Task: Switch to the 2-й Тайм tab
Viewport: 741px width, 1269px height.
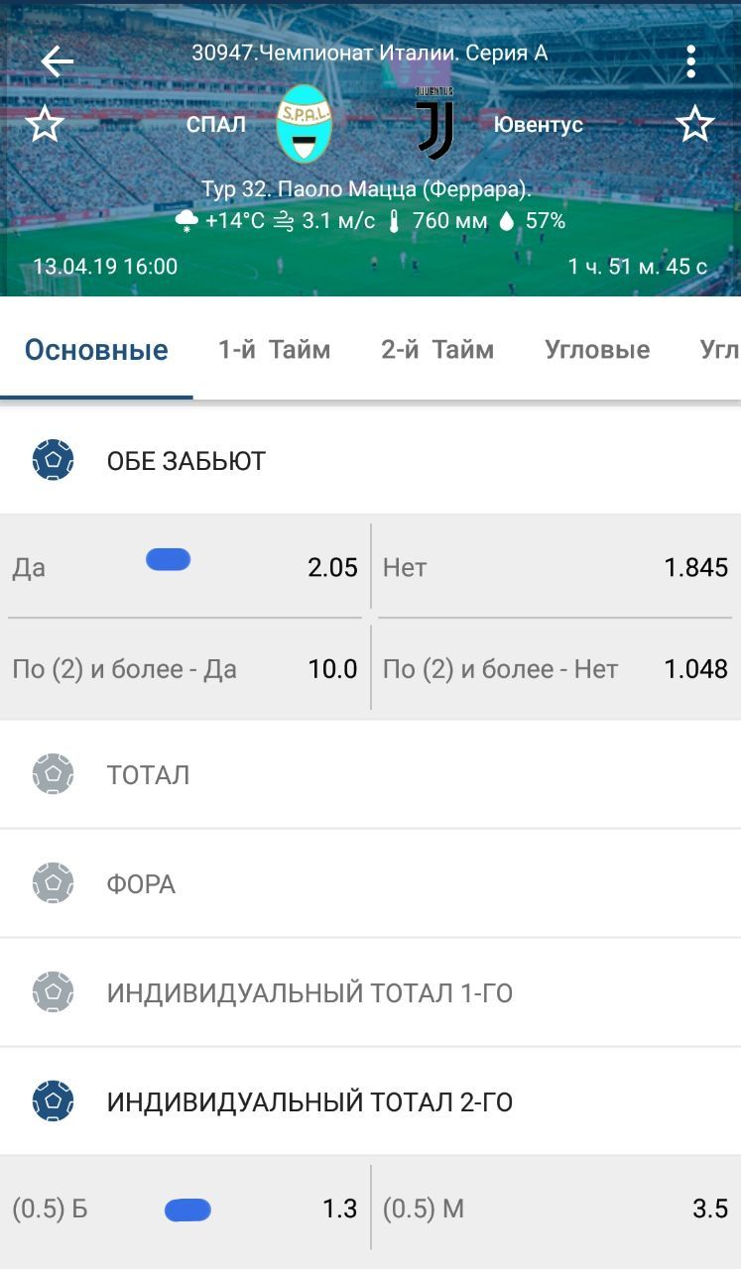Action: pyautogui.click(x=437, y=350)
